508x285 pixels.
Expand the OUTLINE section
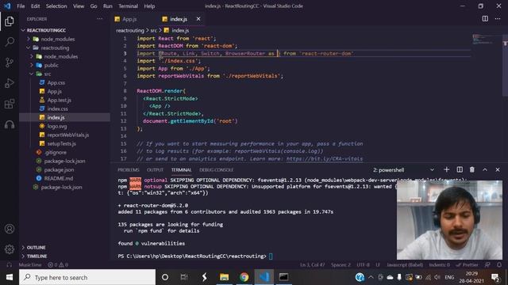(65, 248)
